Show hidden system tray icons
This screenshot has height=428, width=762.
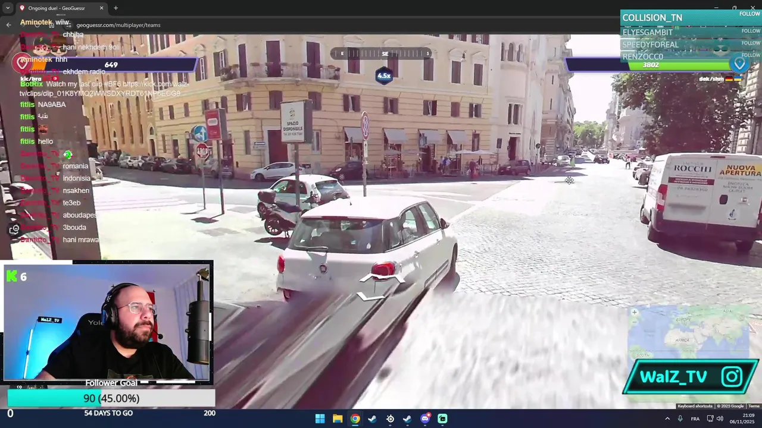667,418
